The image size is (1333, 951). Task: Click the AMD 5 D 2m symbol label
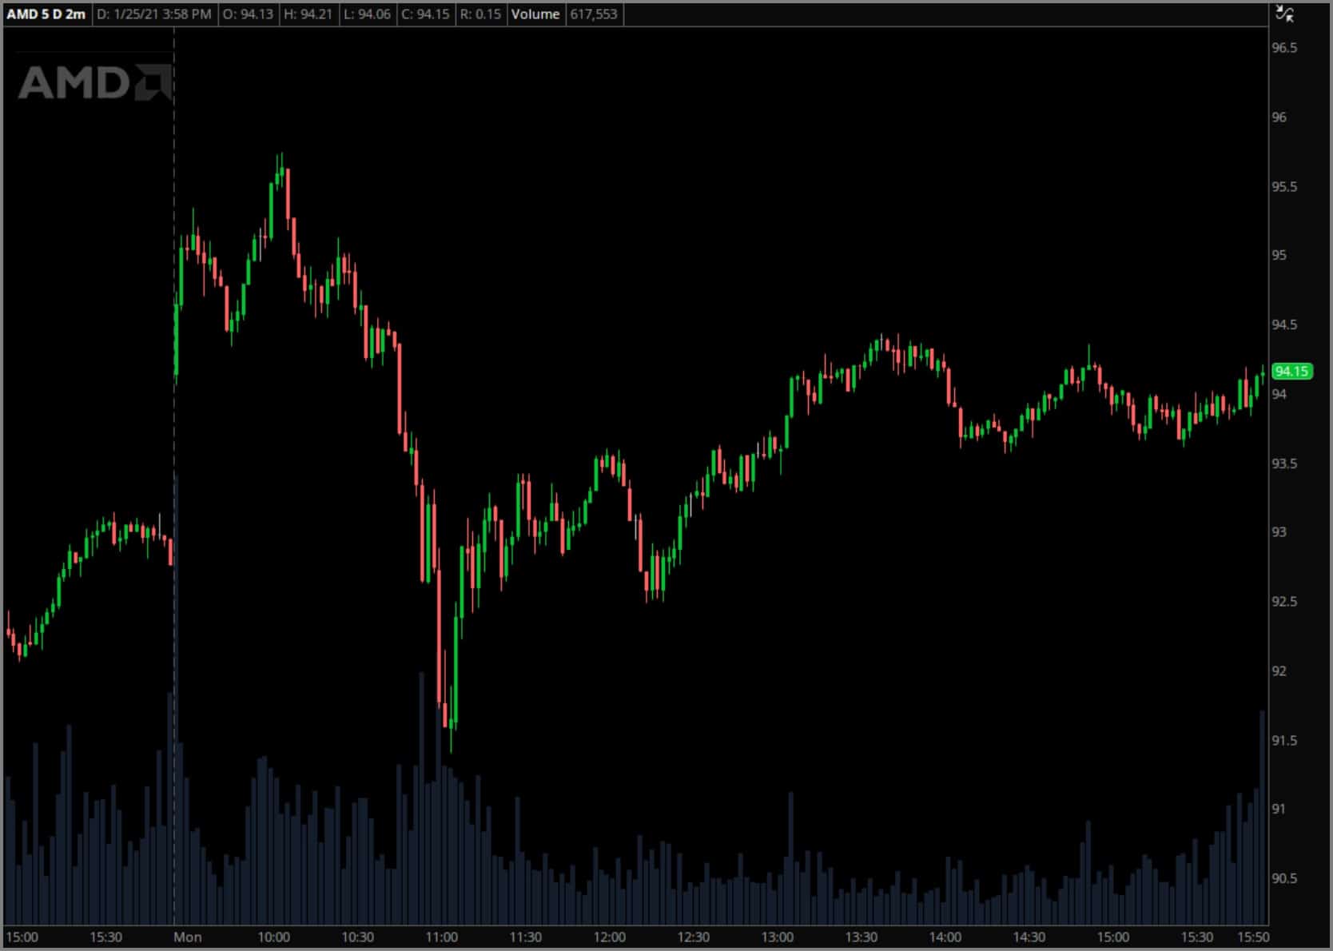[x=46, y=14]
